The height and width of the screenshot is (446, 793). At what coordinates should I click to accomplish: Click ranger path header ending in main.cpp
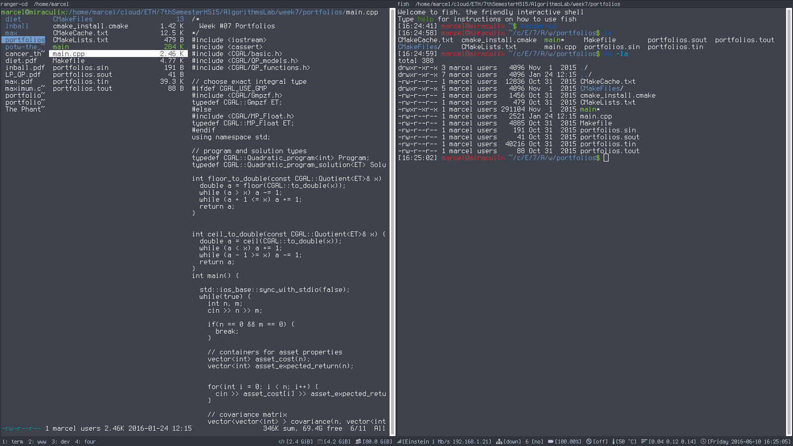click(x=190, y=12)
